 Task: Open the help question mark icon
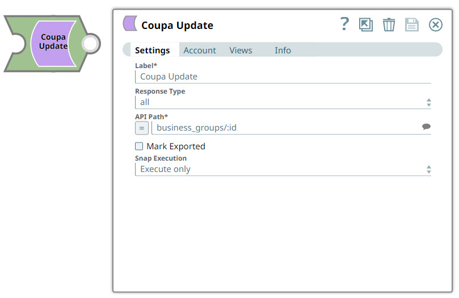(344, 24)
